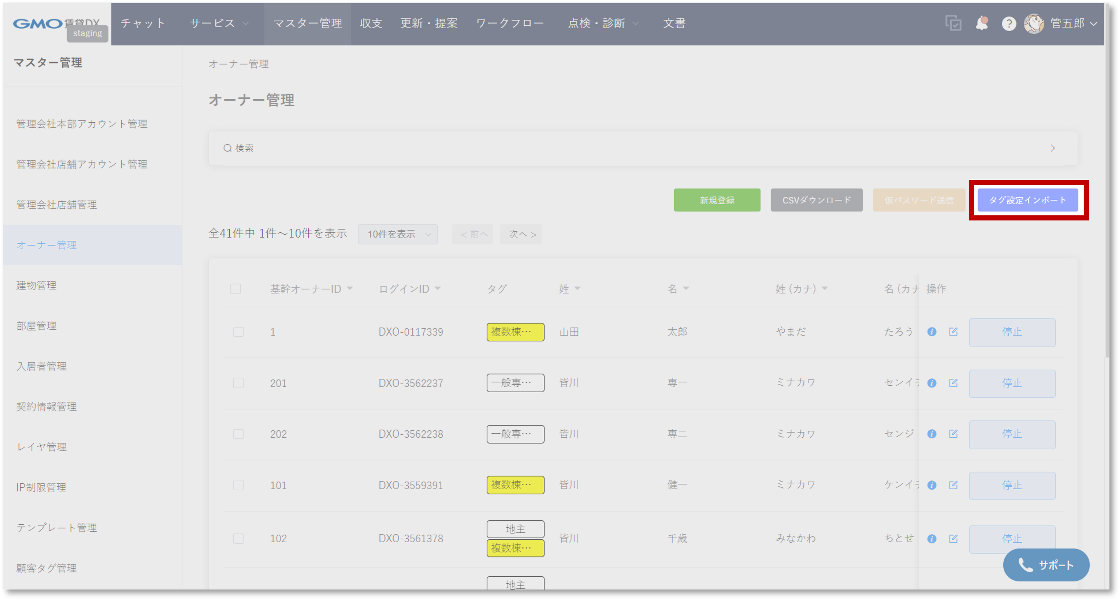Open the task checklist icon in header
Viewport: 1120px width, 600px height.
coord(953,23)
